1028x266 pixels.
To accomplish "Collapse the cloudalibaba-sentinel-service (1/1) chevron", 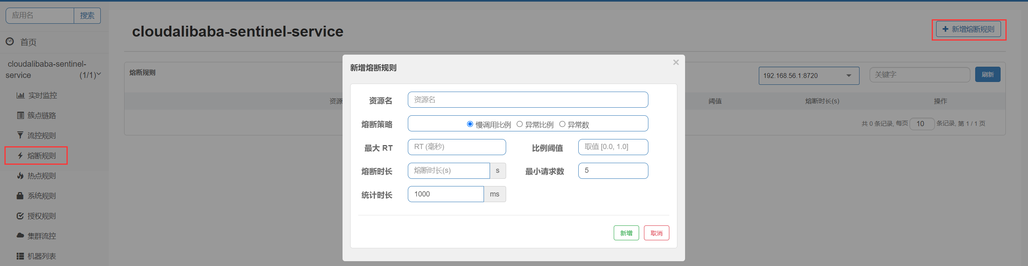I will tap(99, 74).
